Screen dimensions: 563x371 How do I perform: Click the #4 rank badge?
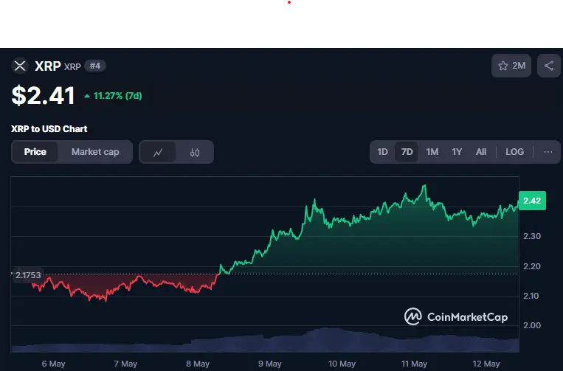94,66
